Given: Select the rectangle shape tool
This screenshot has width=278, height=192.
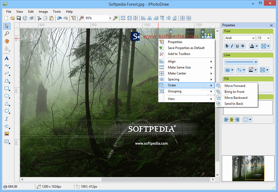Looking at the screenshot, I should pos(7,88).
